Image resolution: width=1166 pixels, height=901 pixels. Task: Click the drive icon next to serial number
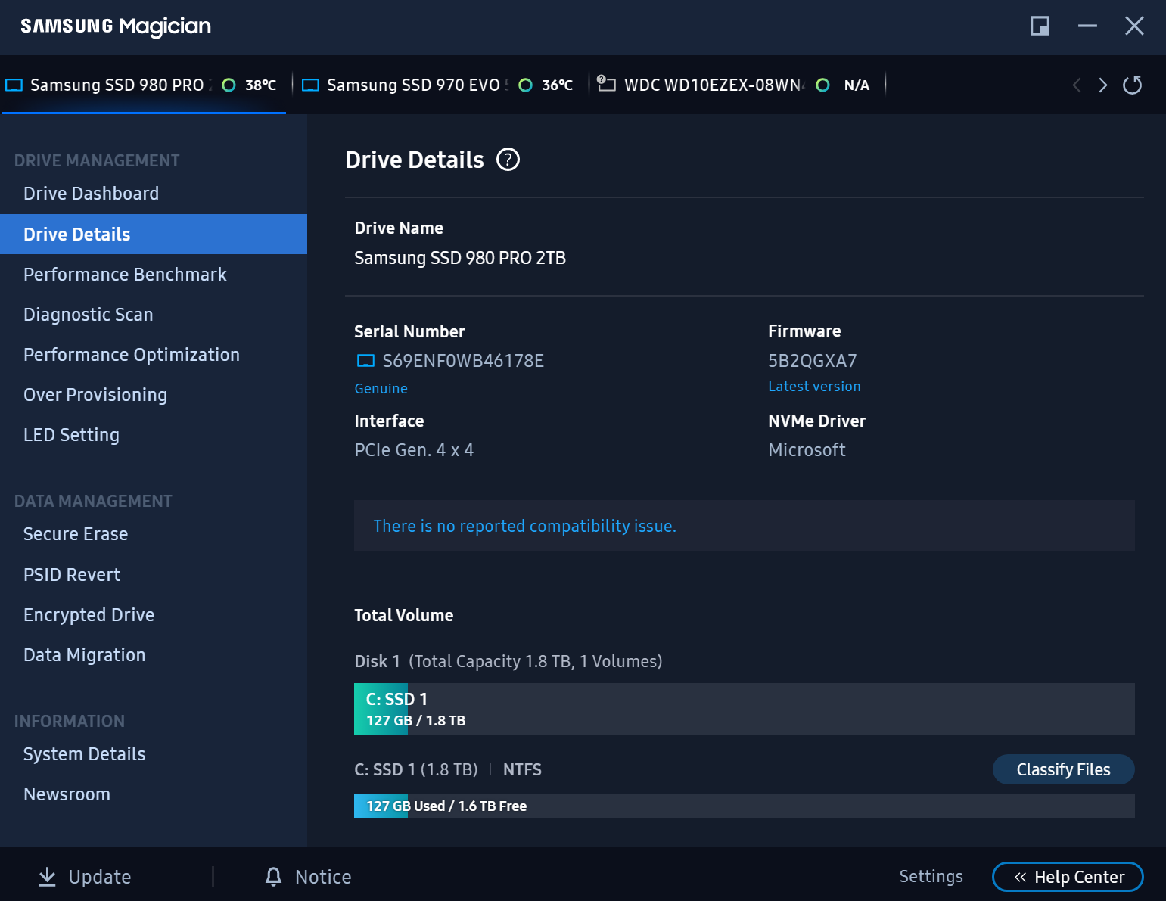[365, 361]
